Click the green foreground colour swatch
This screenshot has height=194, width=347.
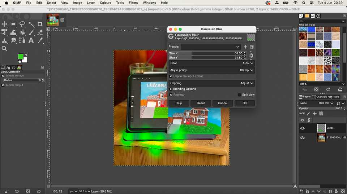click(x=21, y=57)
